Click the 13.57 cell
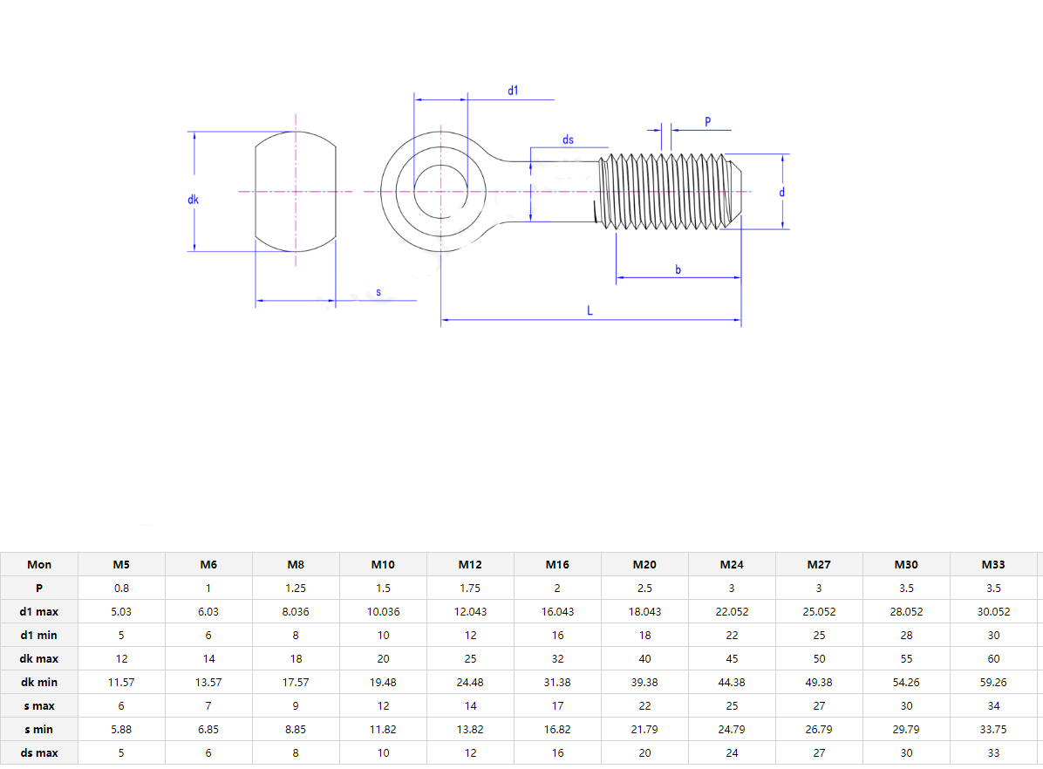Image resolution: width=1043 pixels, height=769 pixels. click(x=208, y=682)
